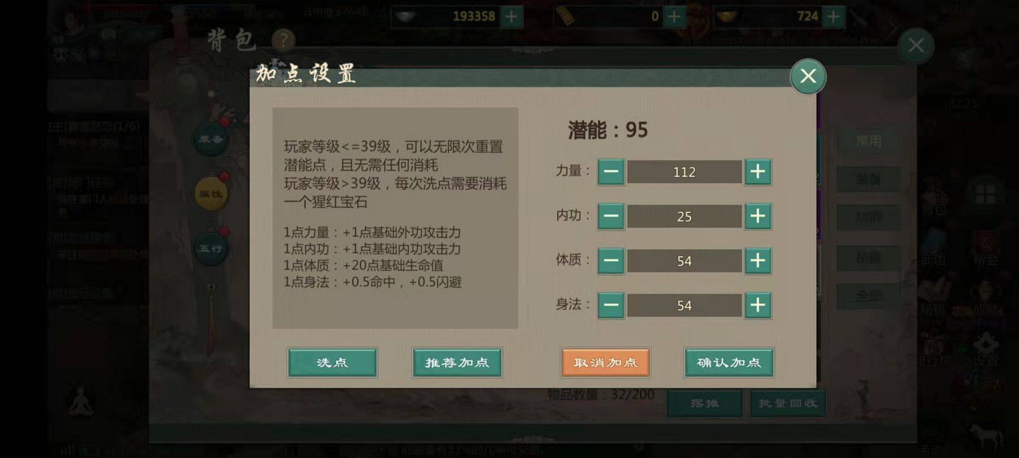Add silver currency via plus icon beside 193358

point(511,16)
